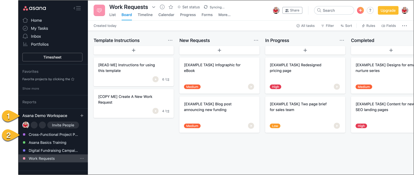Click the Upgrade button
The width and height of the screenshot is (414, 175).
click(x=388, y=11)
